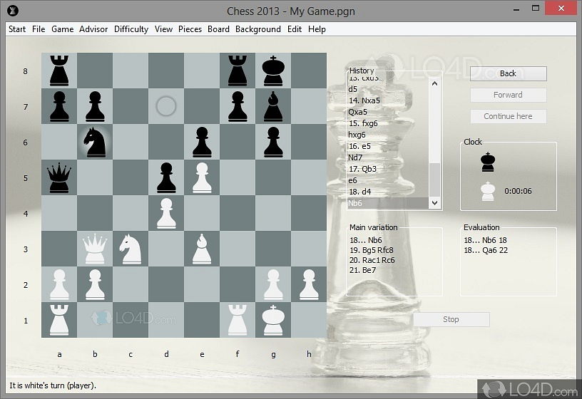Select move d5 in History
This screenshot has width=582, height=399.
tap(352, 89)
